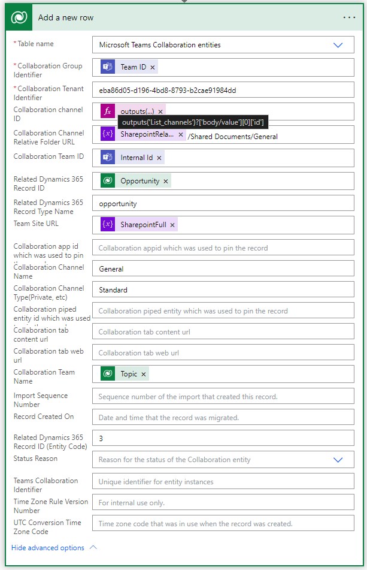Click the Dataverse icon in action header

(19, 17)
